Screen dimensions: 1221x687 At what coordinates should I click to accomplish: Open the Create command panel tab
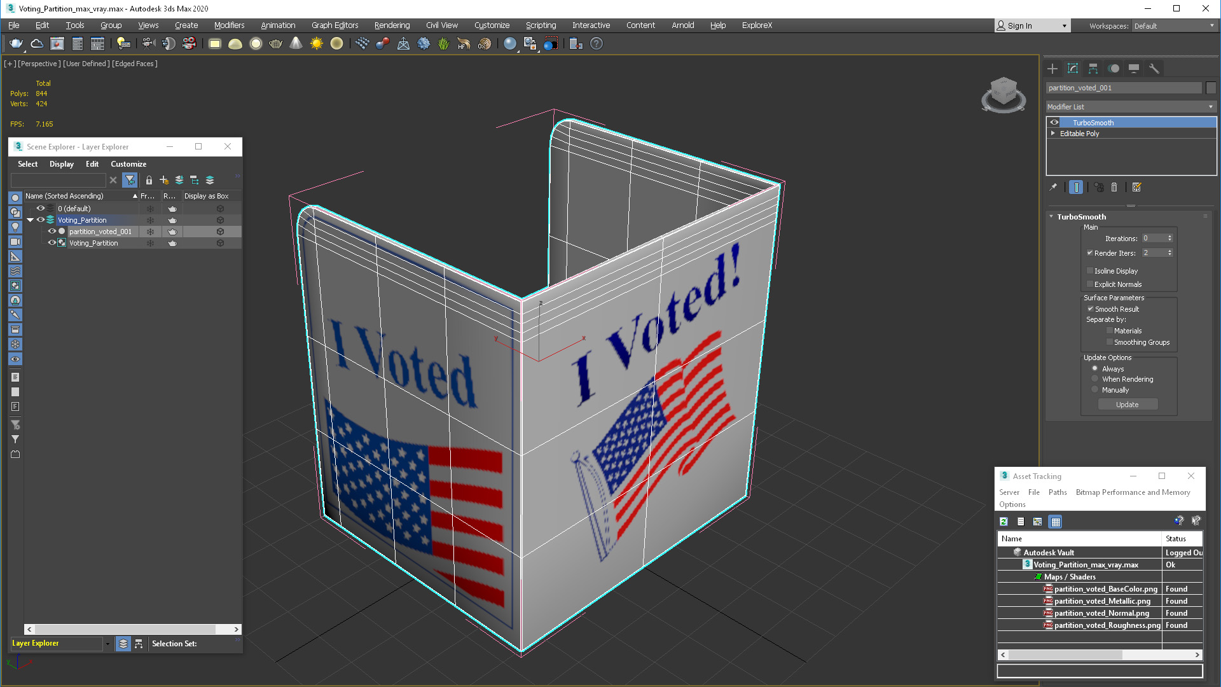(1052, 69)
